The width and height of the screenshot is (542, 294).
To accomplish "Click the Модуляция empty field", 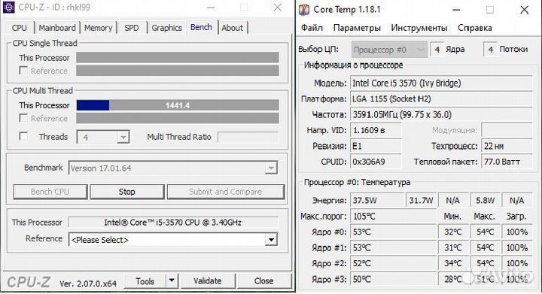I will 507,130.
